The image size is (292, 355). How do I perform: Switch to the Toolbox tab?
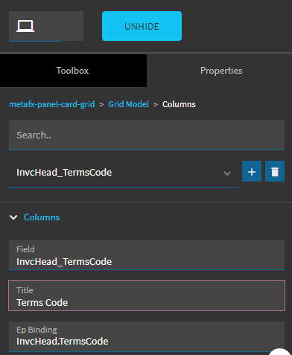tap(73, 71)
